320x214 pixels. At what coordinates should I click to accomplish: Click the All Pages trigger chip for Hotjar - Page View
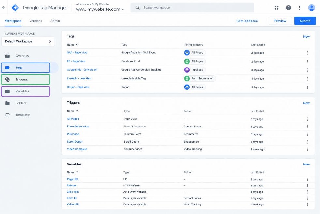click(x=195, y=87)
